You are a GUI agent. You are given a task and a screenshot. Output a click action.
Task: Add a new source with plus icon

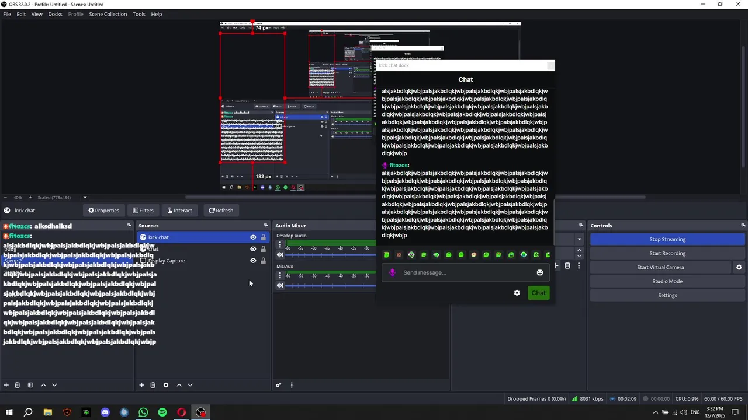(x=141, y=385)
